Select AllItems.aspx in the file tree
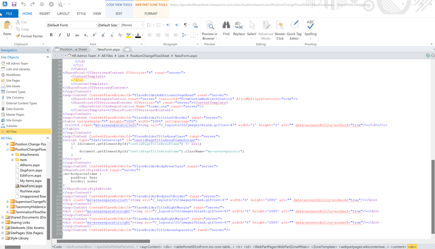Screen dimensions: 435x249 (x=30, y=165)
